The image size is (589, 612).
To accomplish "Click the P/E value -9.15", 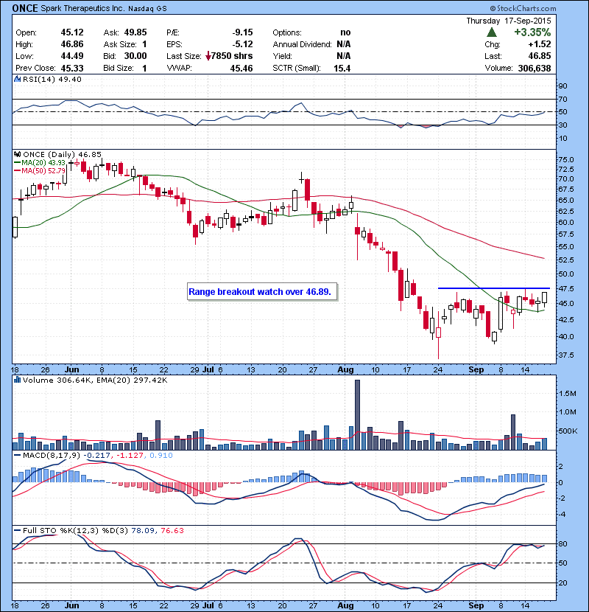I will pyautogui.click(x=242, y=32).
